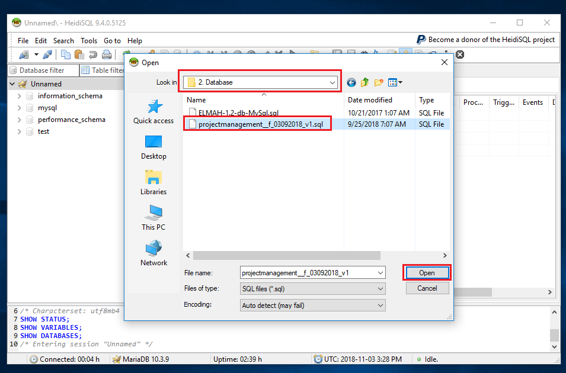Select This PC in places bar
Image resolution: width=566 pixels, height=373 pixels.
(154, 218)
